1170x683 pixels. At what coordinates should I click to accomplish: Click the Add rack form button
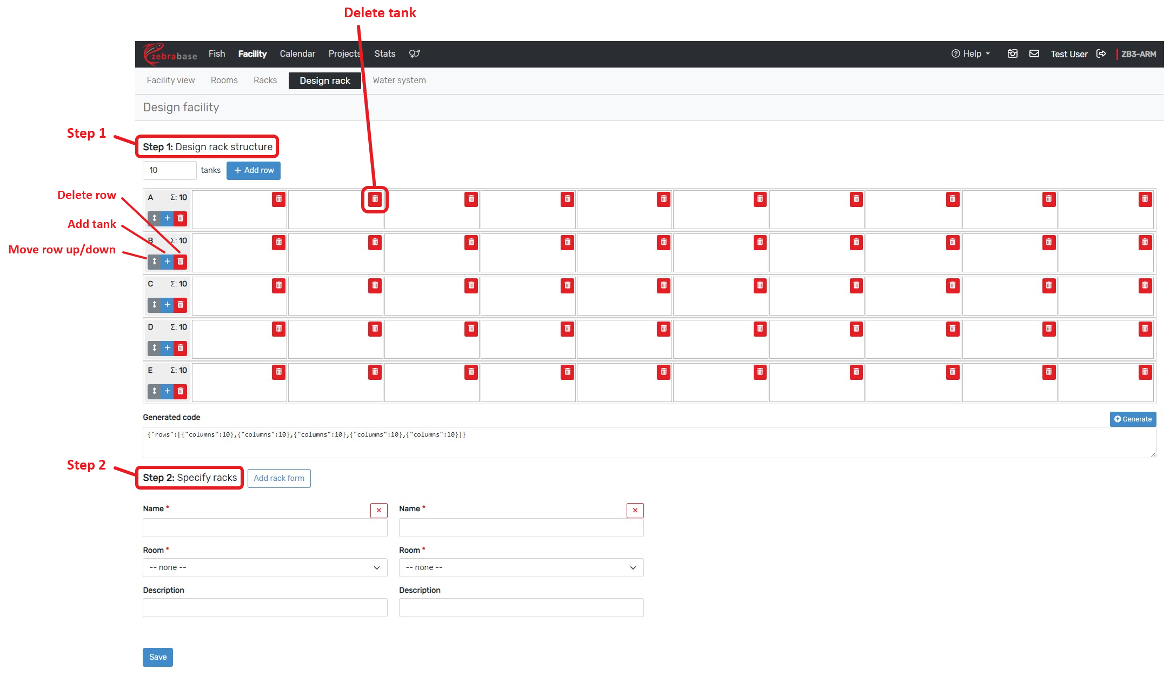tap(279, 478)
